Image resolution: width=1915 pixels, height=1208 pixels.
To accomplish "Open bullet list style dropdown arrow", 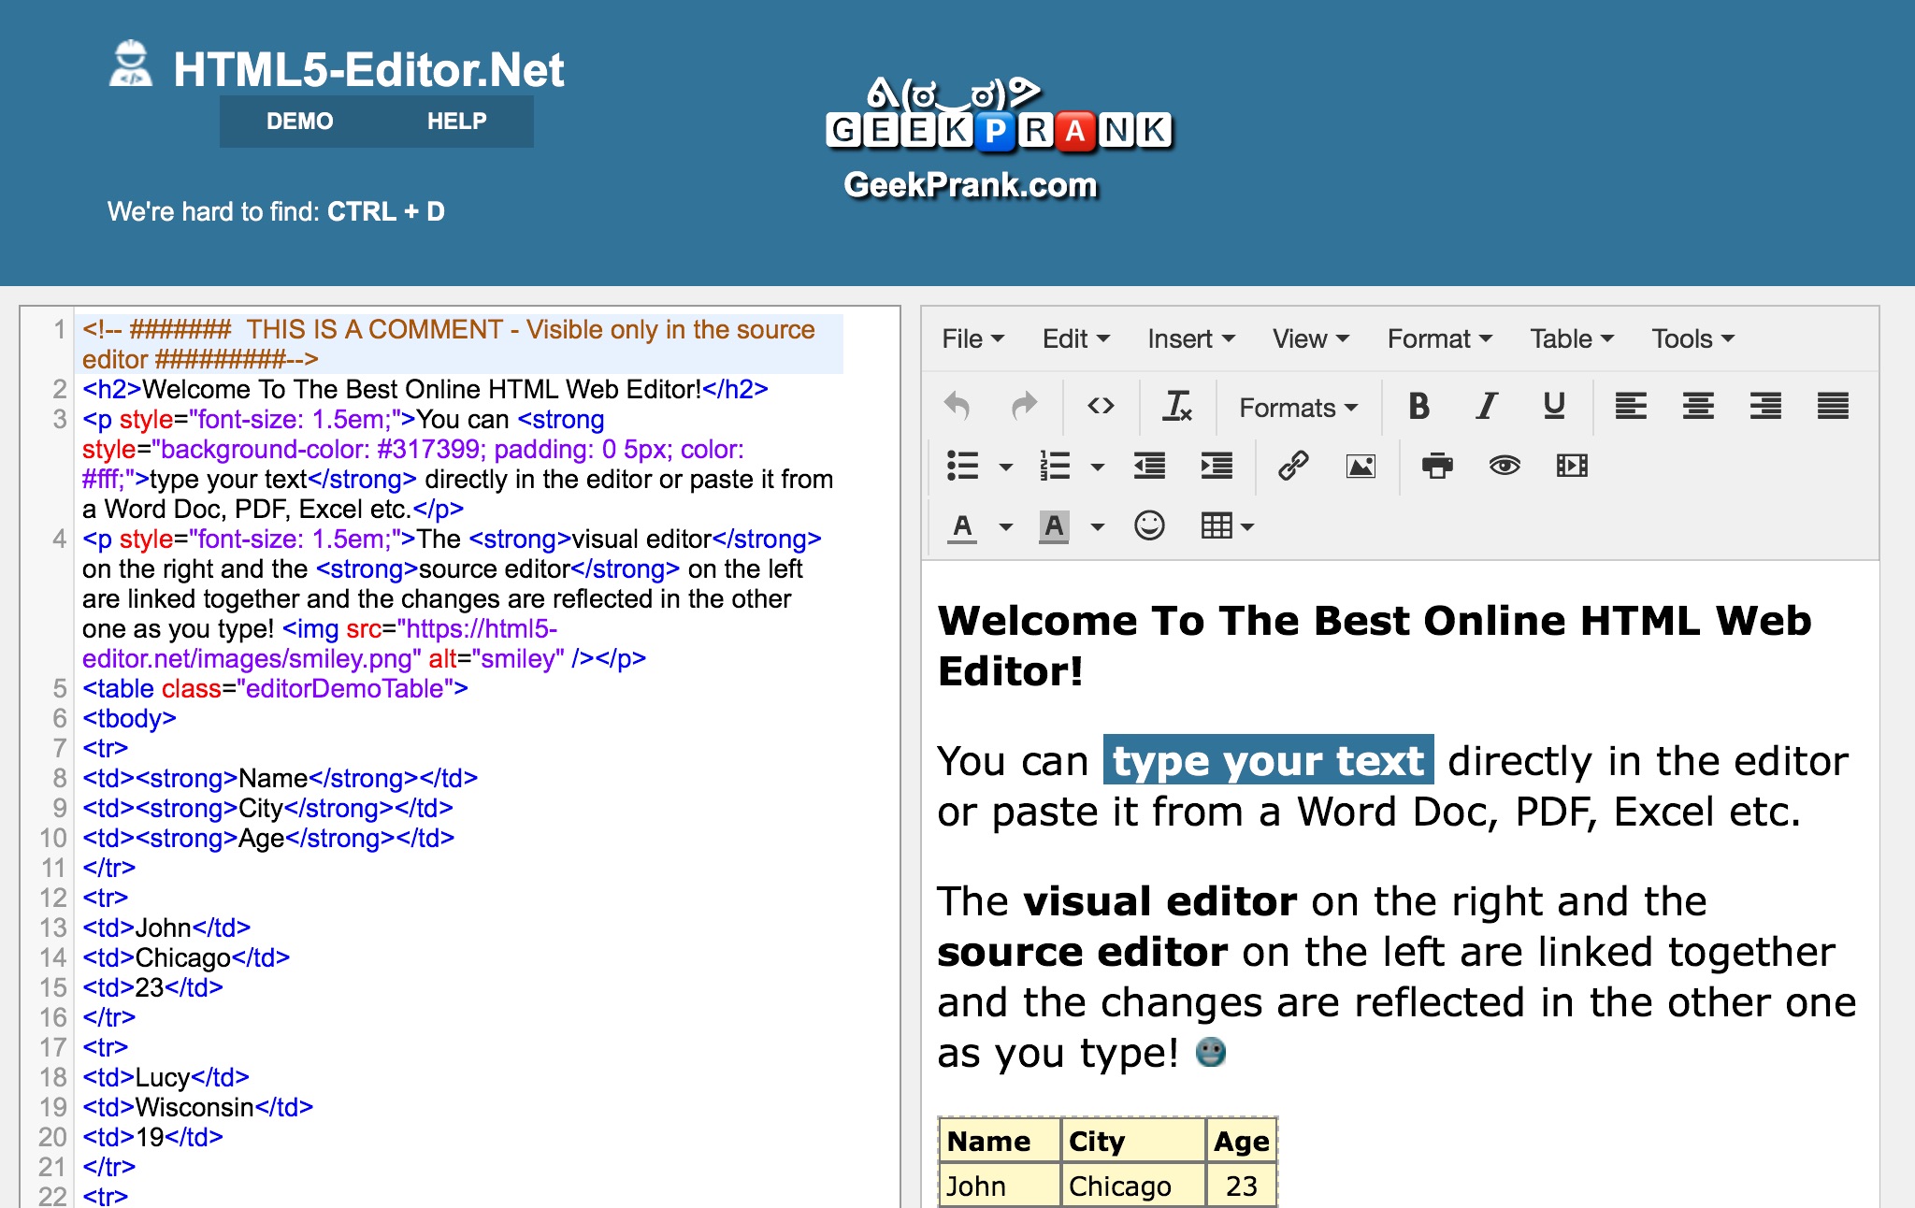I will (x=1006, y=467).
